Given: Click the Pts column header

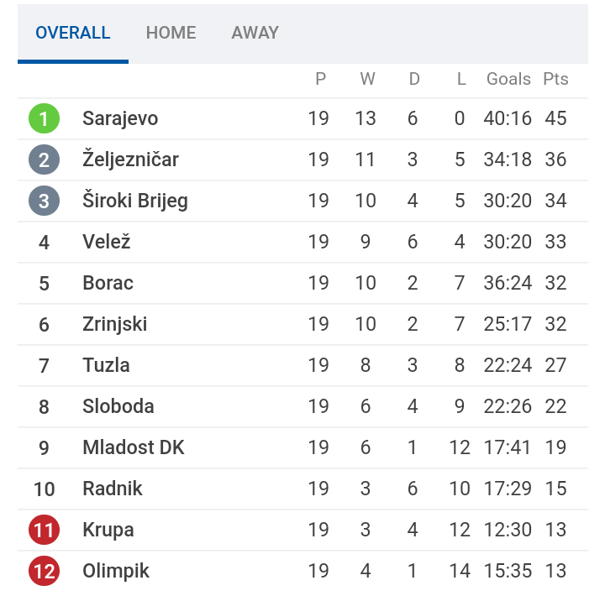Looking at the screenshot, I should coord(555,79).
